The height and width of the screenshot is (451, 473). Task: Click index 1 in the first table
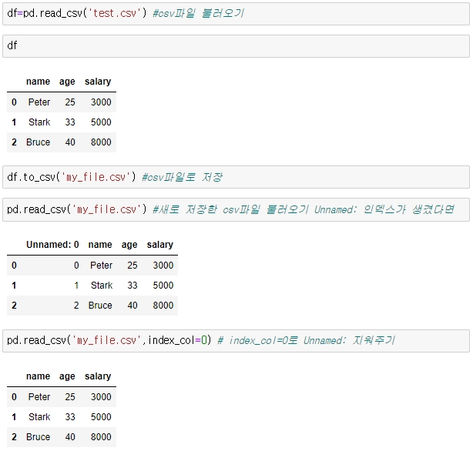point(14,122)
